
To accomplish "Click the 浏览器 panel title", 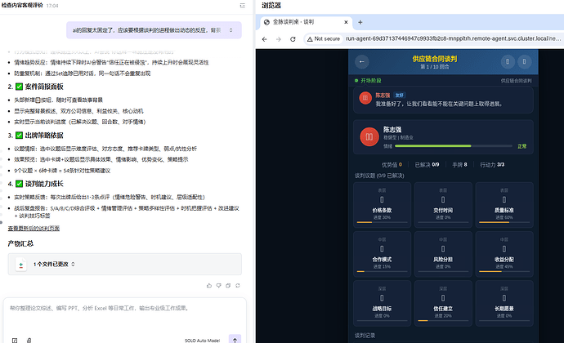I will pyautogui.click(x=271, y=6).
